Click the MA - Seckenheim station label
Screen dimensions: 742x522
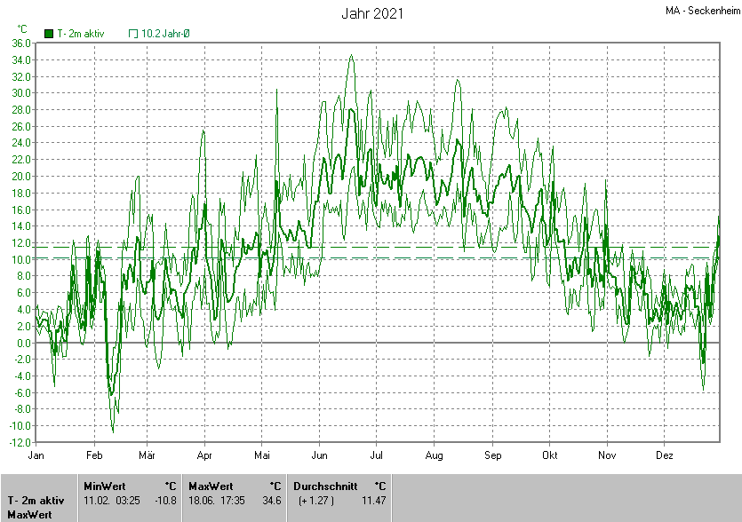coord(702,12)
